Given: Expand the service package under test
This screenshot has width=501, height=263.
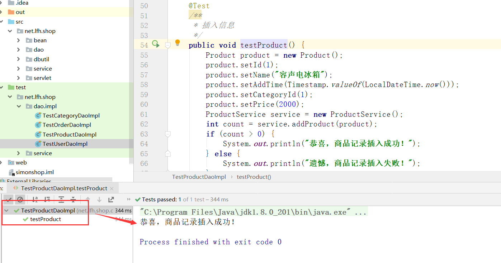Looking at the screenshot, I should [19, 153].
